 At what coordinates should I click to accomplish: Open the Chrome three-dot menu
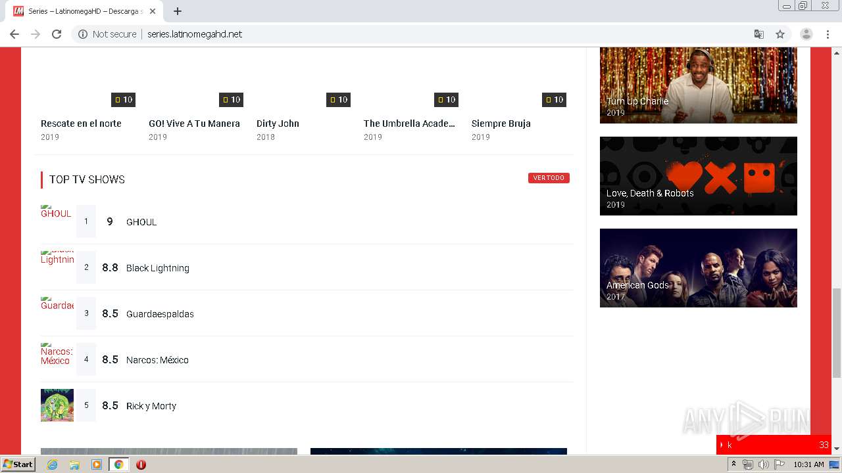click(828, 34)
